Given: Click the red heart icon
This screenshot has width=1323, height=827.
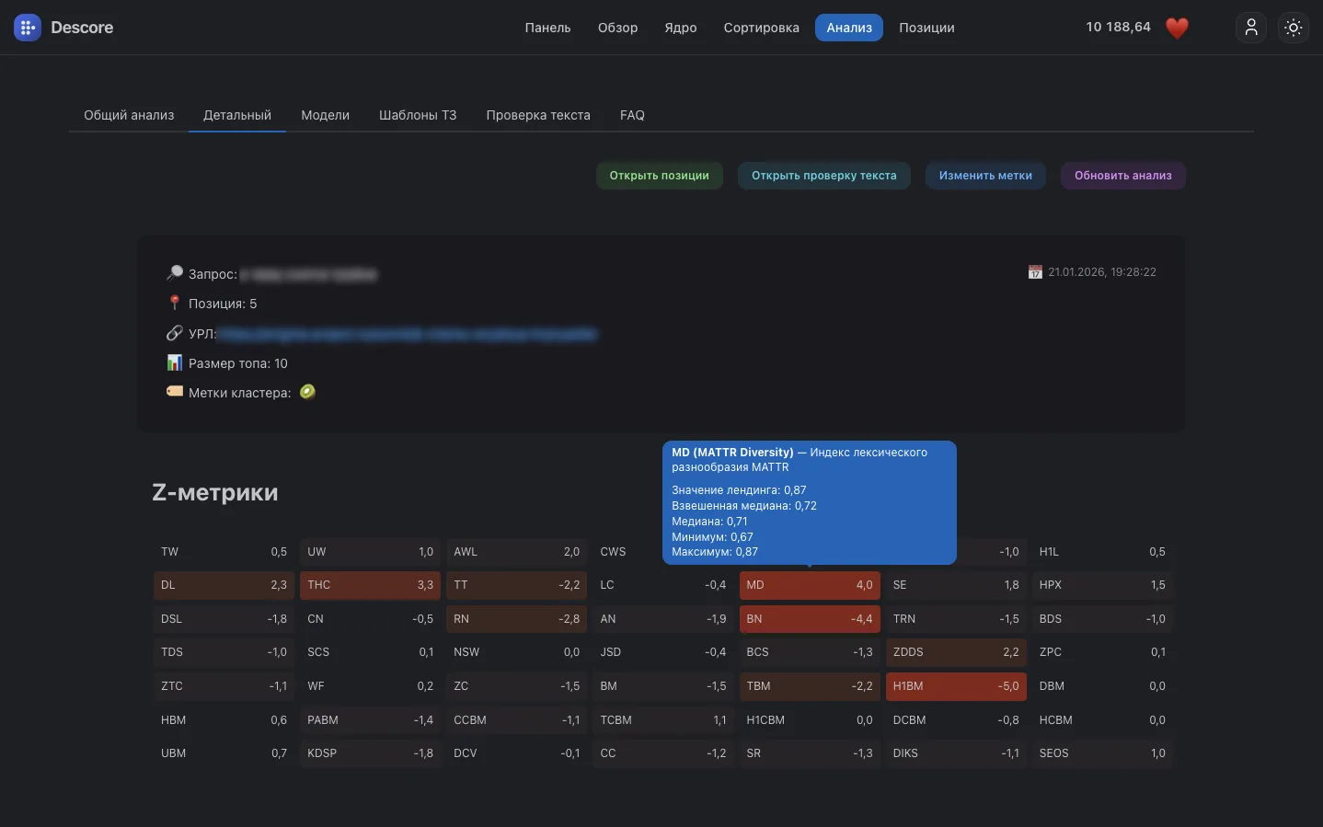Looking at the screenshot, I should [x=1177, y=29].
